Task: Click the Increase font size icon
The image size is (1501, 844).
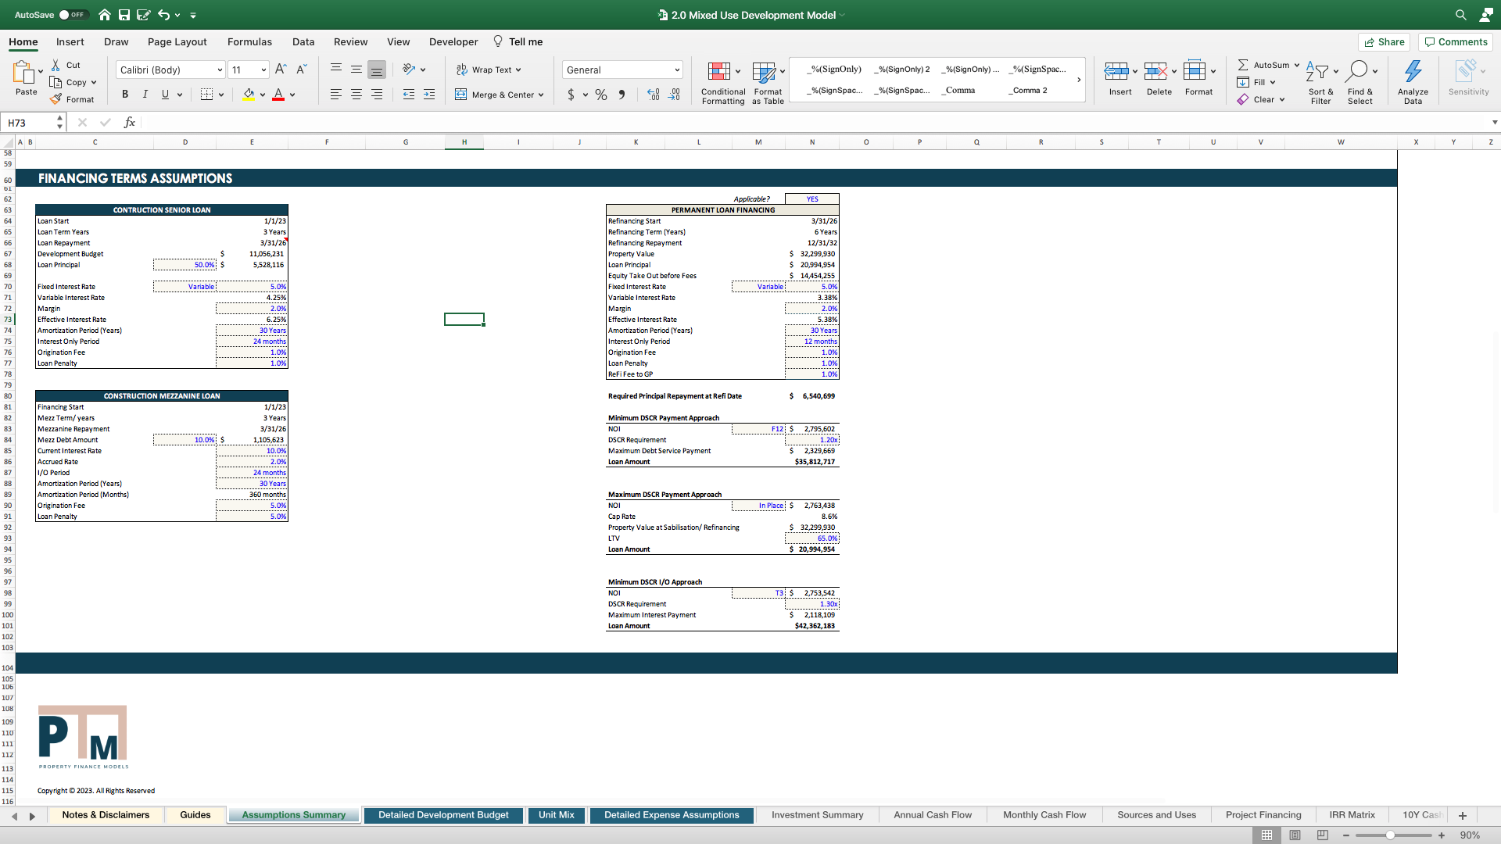Action: pyautogui.click(x=281, y=70)
